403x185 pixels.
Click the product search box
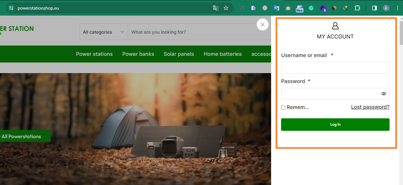click(x=199, y=32)
